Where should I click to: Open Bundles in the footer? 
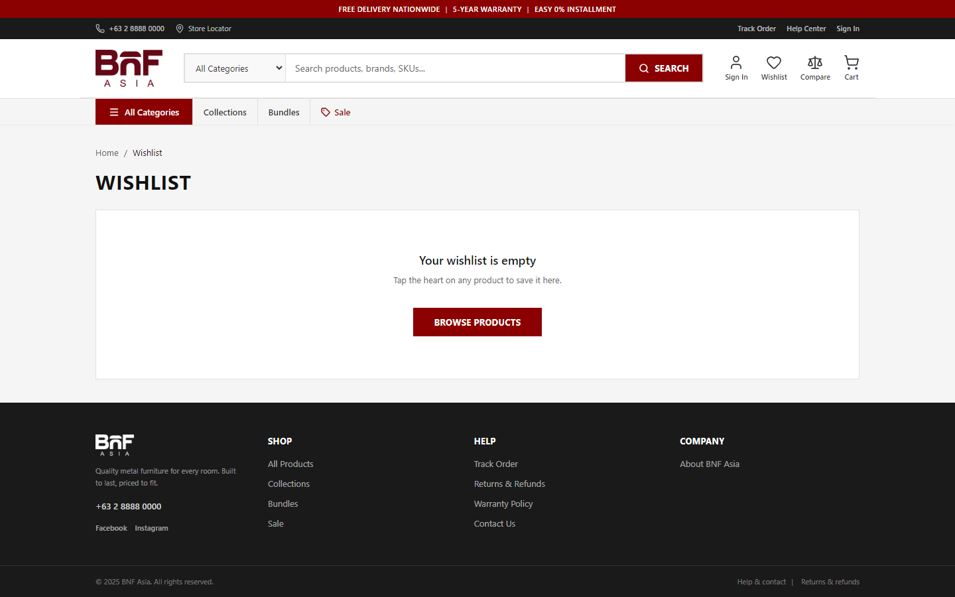click(x=283, y=503)
